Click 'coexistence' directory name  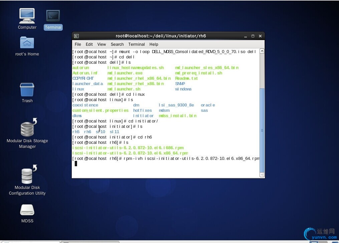click(x=85, y=105)
